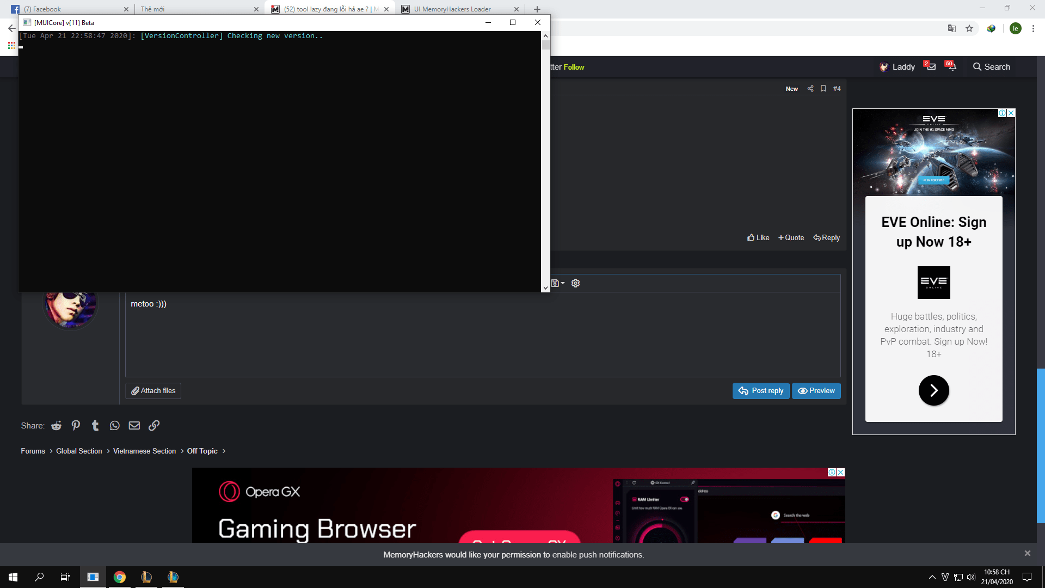
Task: Open the MUICore console taskbar icon
Action: (x=93, y=577)
